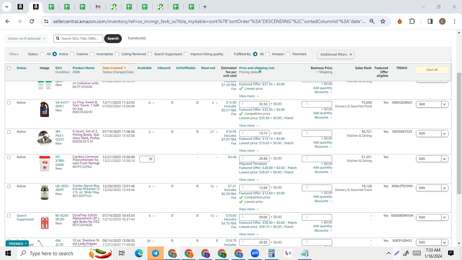Image resolution: width=462 pixels, height=260 pixels.
Task: Open the Action Center notifications icon
Action: click(451, 253)
